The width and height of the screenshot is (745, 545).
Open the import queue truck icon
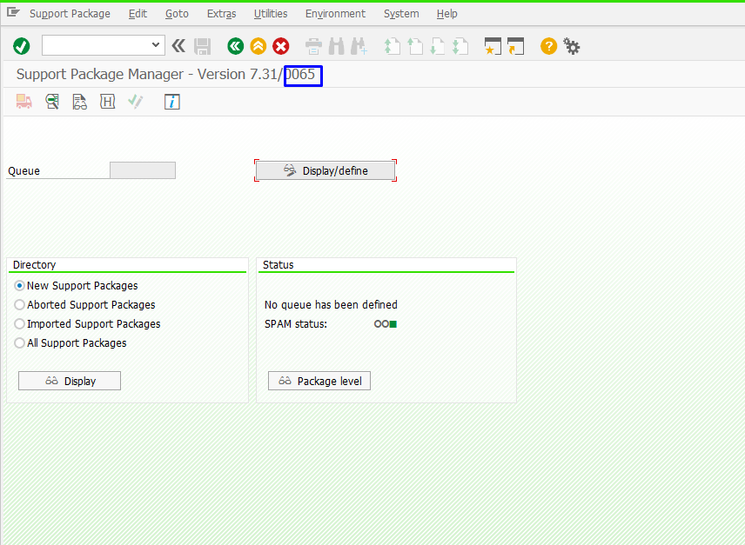(x=23, y=101)
